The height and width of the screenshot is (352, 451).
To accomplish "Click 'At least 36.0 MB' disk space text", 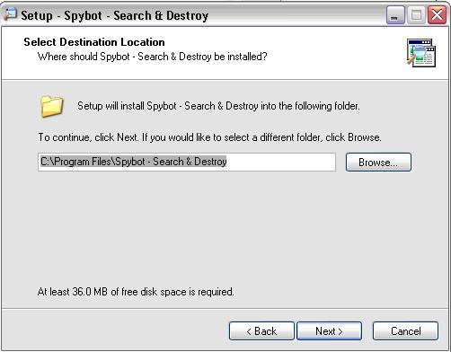I will point(136,292).
